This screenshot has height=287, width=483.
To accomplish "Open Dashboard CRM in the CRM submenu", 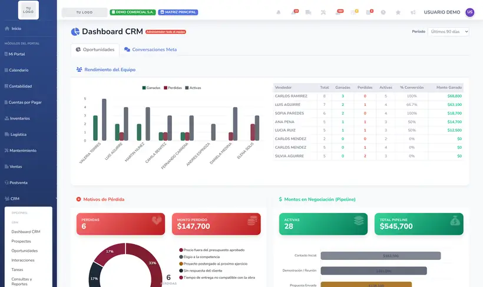I will [x=26, y=232].
